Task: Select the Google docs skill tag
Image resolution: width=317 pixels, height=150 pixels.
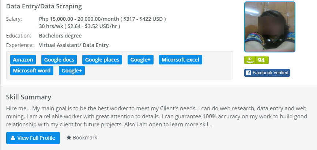Action: coord(59,60)
